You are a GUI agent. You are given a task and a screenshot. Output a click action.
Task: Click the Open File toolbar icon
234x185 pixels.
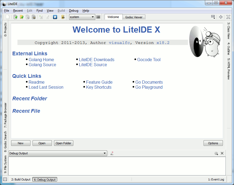[15, 17]
